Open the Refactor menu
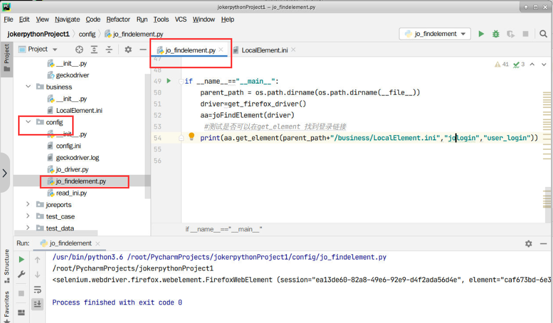Screen dimensions: 553x323 tap(118, 20)
